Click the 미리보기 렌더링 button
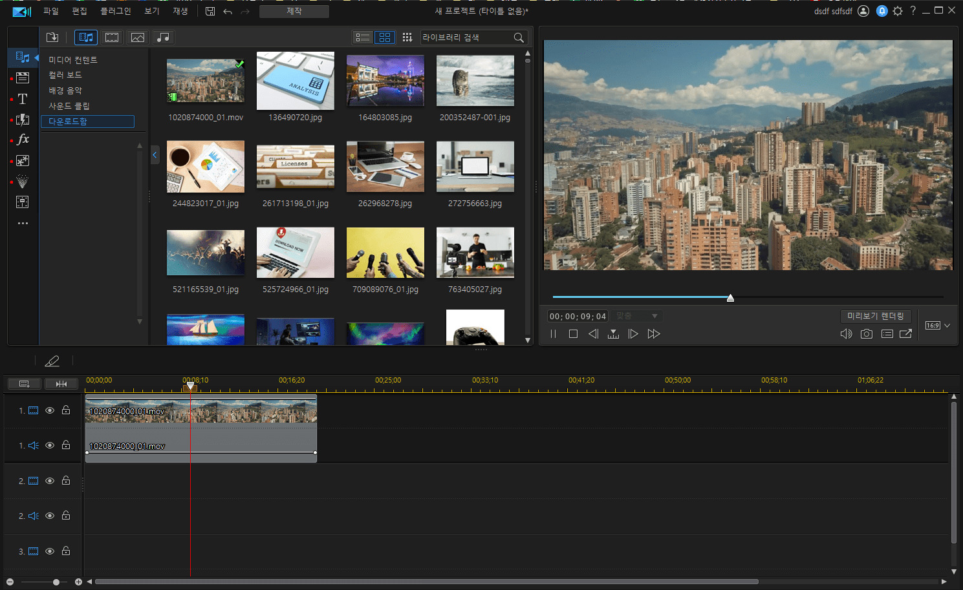This screenshot has height=590, width=963. click(876, 316)
